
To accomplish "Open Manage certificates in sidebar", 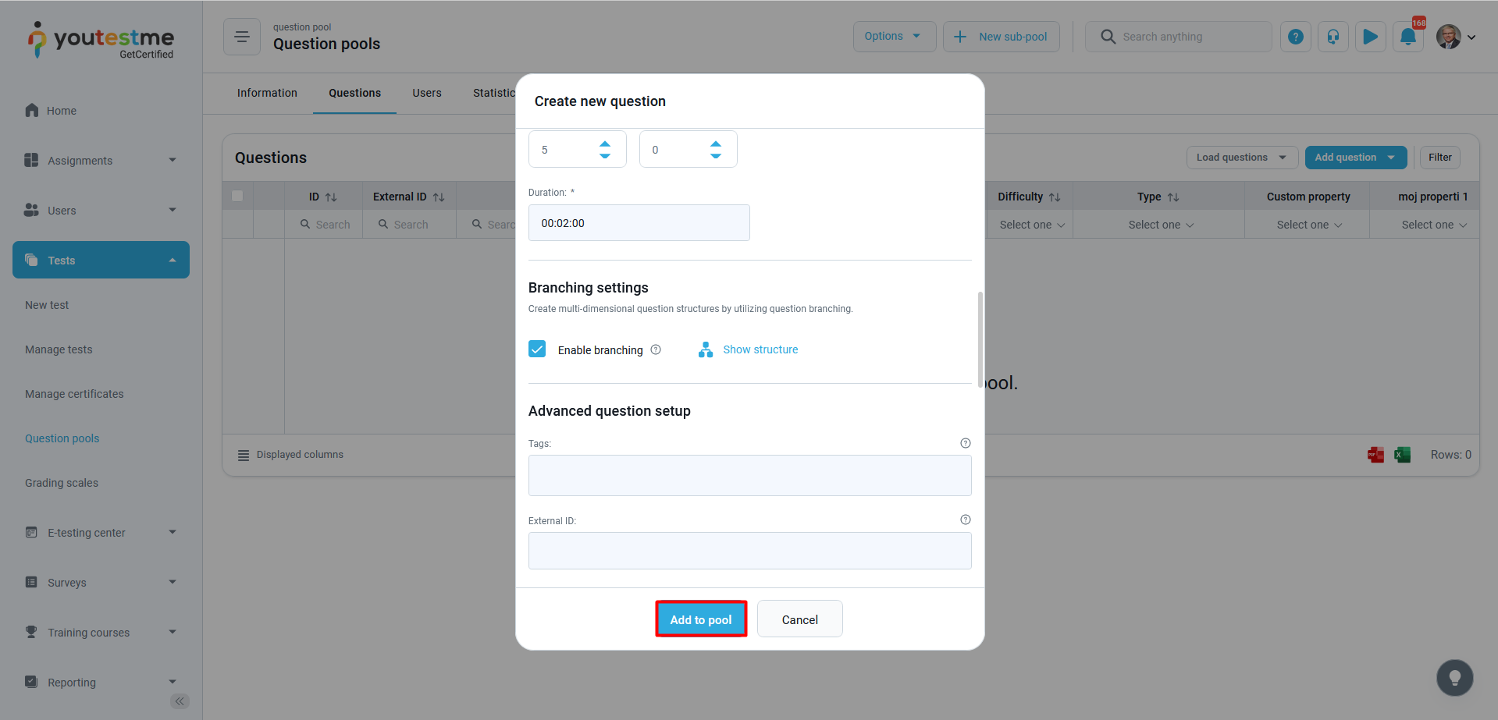I will (74, 394).
